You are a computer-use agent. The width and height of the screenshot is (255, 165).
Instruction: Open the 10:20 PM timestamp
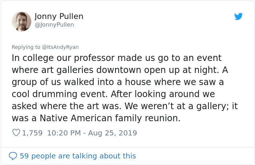click(64, 133)
